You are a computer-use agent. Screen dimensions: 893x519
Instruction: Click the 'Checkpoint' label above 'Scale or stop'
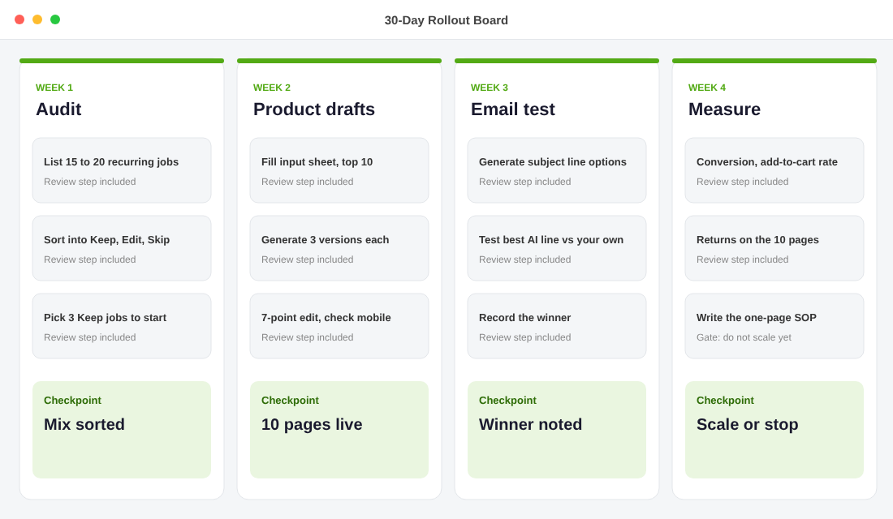click(725, 401)
